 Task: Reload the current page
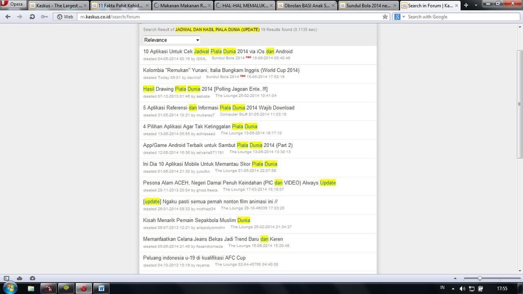tap(32, 17)
